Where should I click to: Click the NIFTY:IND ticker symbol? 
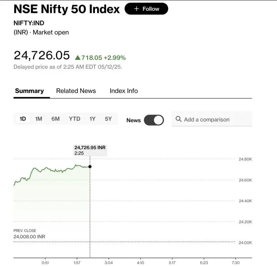(x=29, y=23)
